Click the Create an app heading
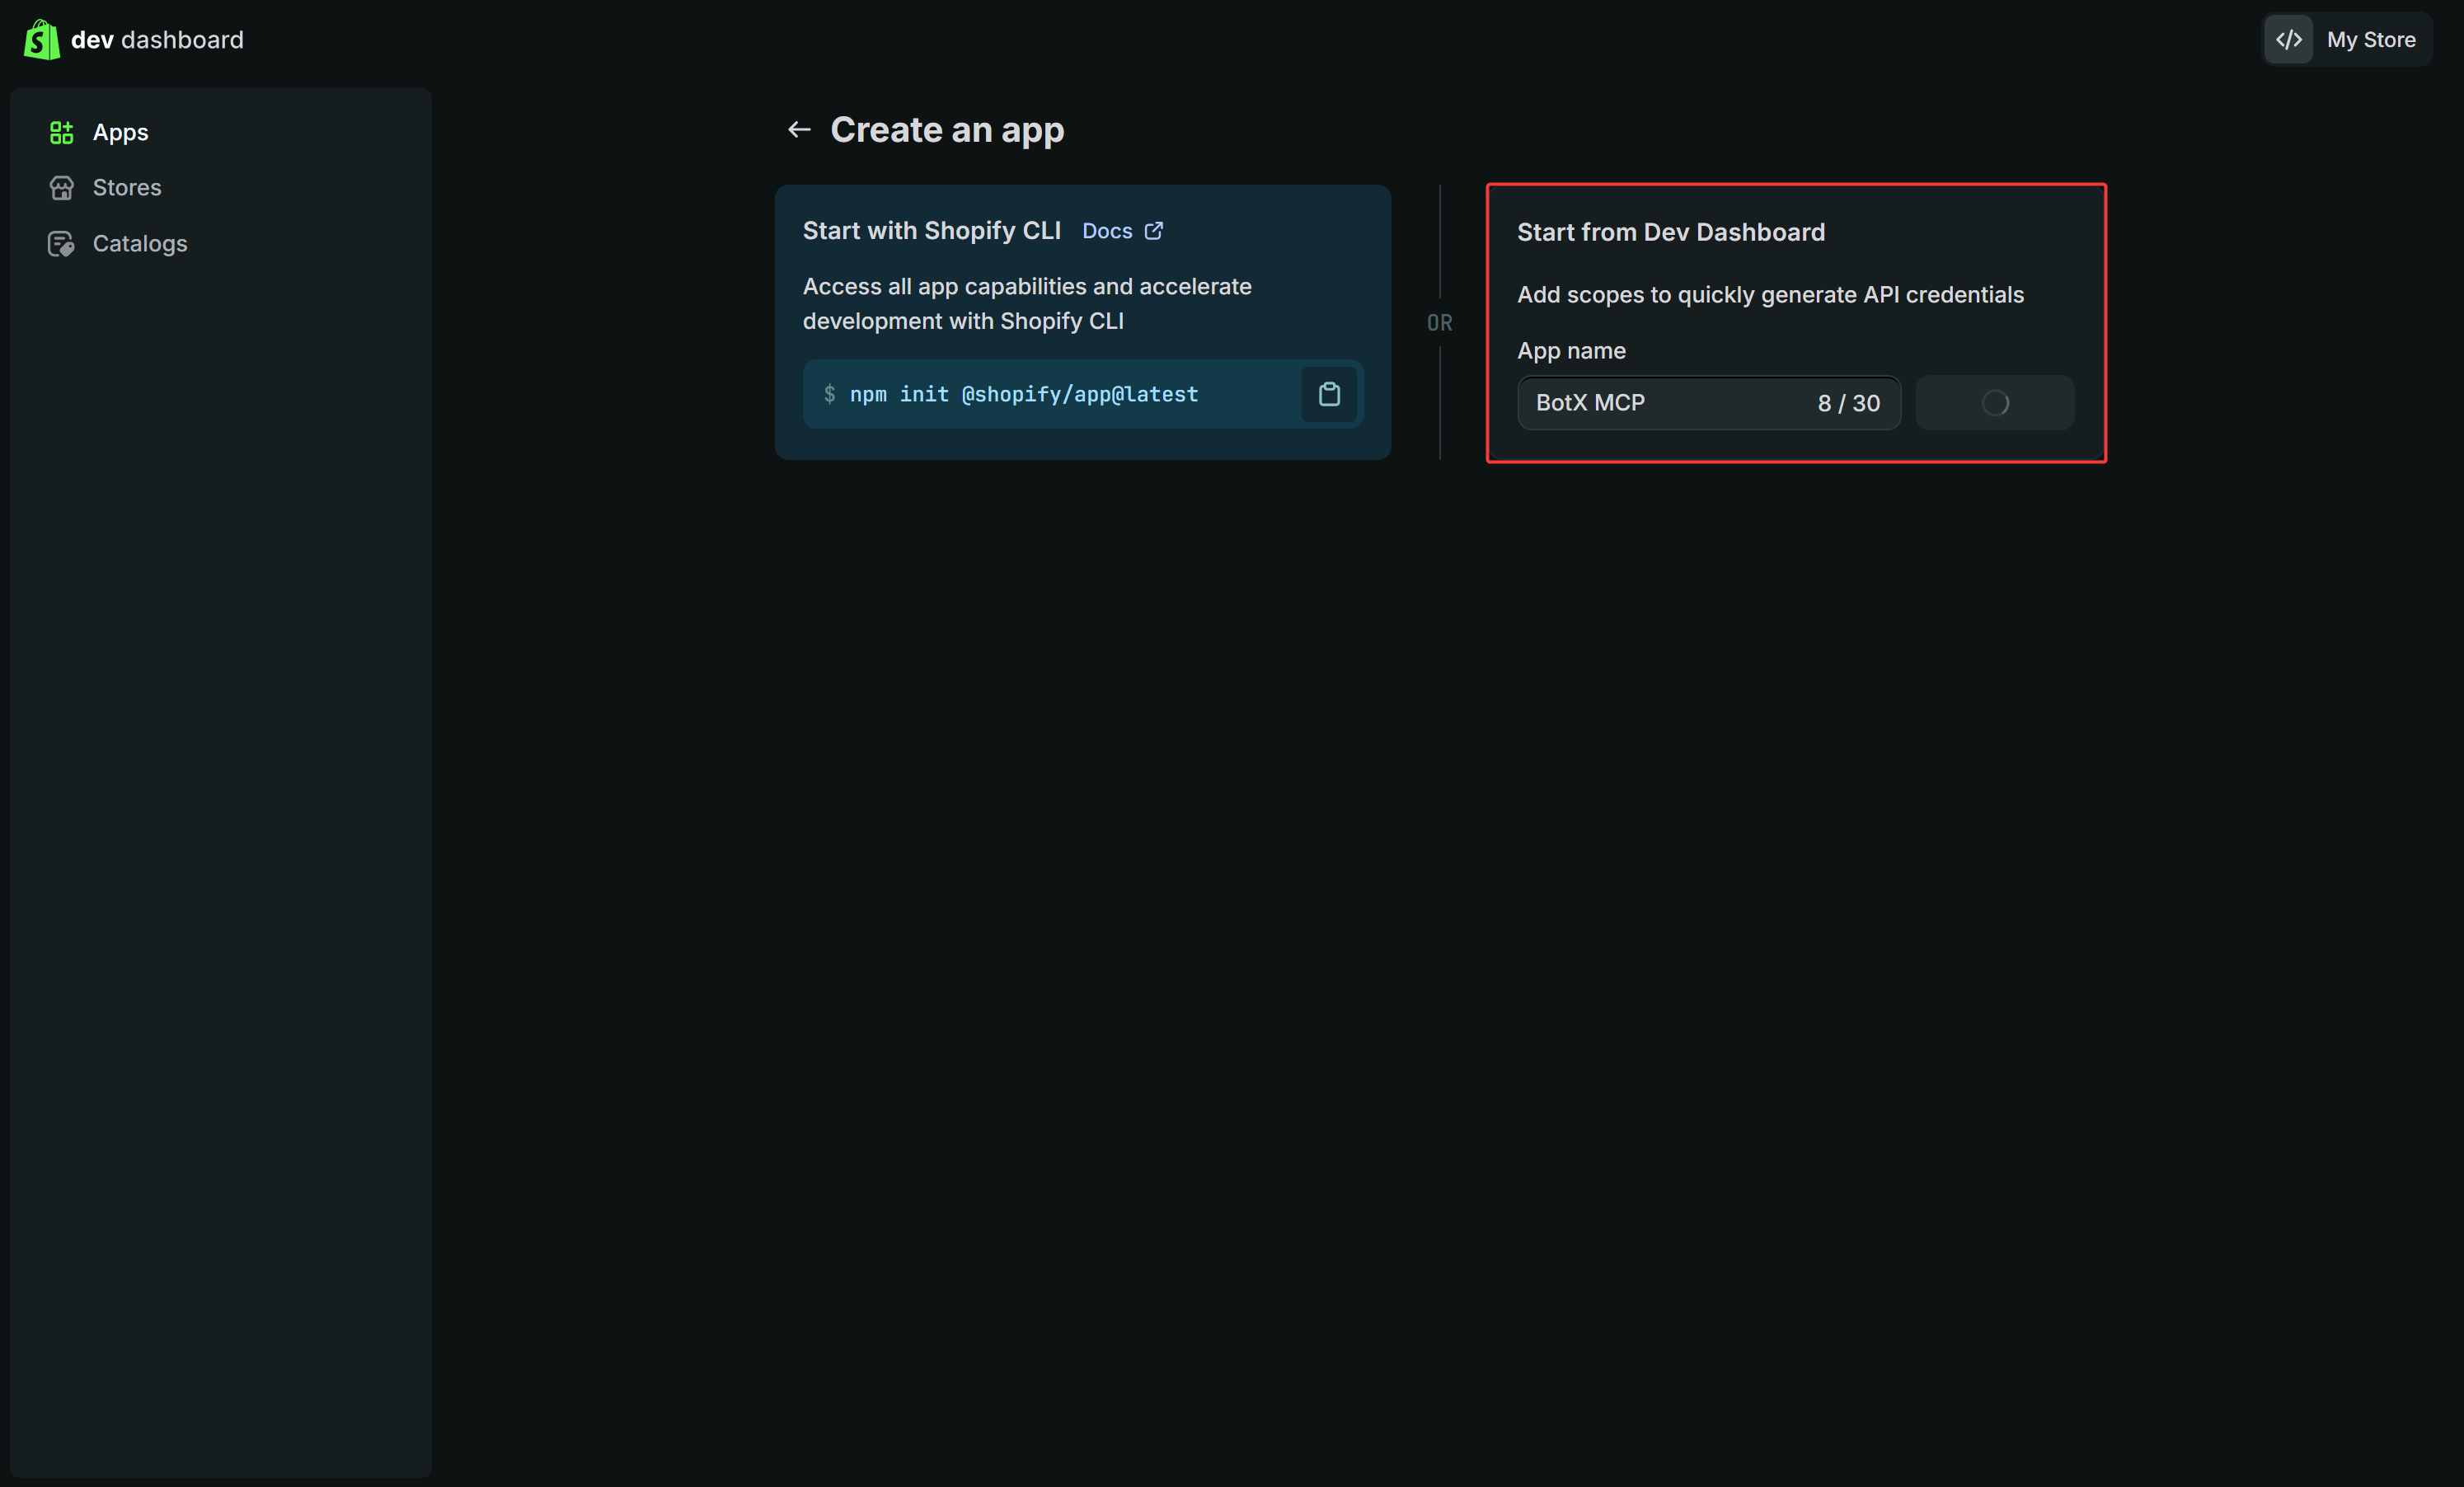Image resolution: width=2464 pixels, height=1487 pixels. (x=947, y=130)
